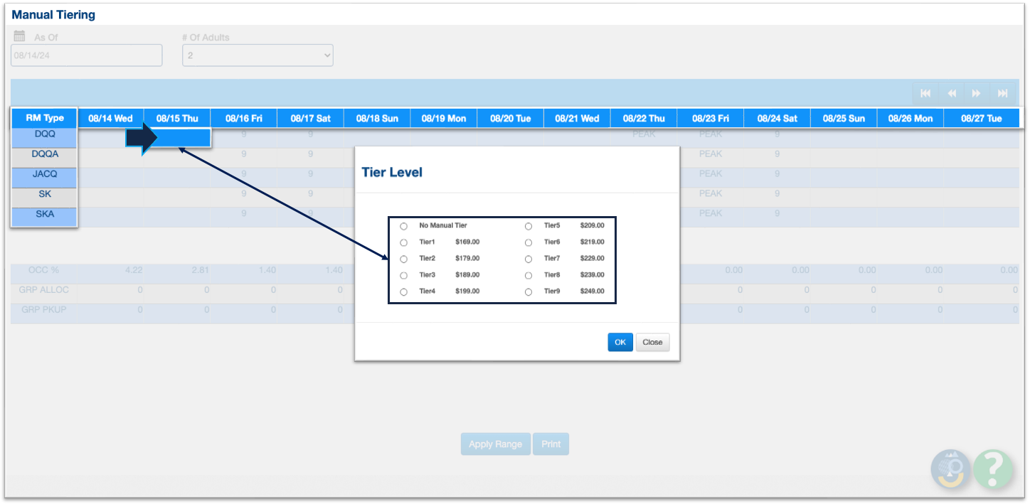Select the DQQ room type row

44,134
